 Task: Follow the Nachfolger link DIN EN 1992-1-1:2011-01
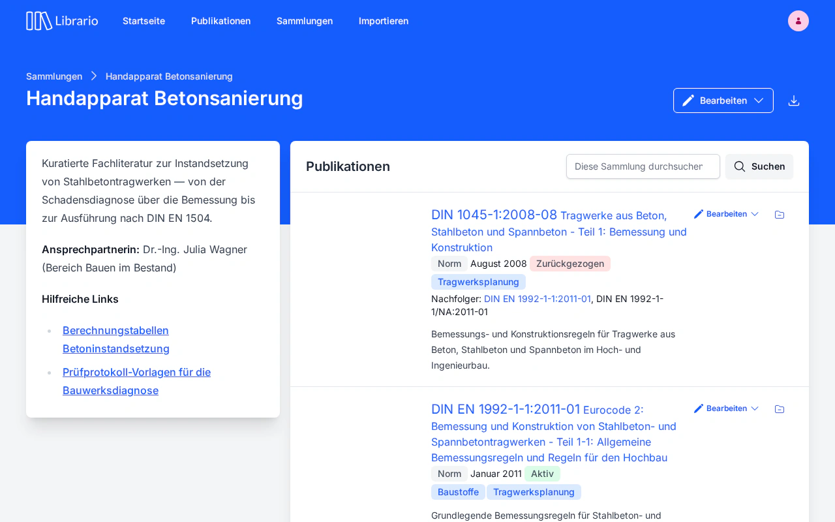(x=538, y=299)
